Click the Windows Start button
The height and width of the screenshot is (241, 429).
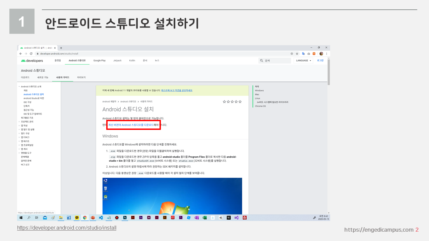click(x=21, y=218)
